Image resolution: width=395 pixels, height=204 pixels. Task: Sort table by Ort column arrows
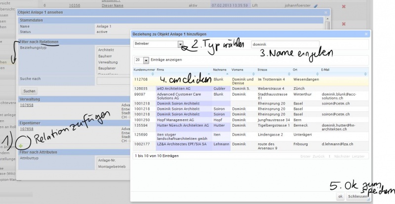(317, 74)
